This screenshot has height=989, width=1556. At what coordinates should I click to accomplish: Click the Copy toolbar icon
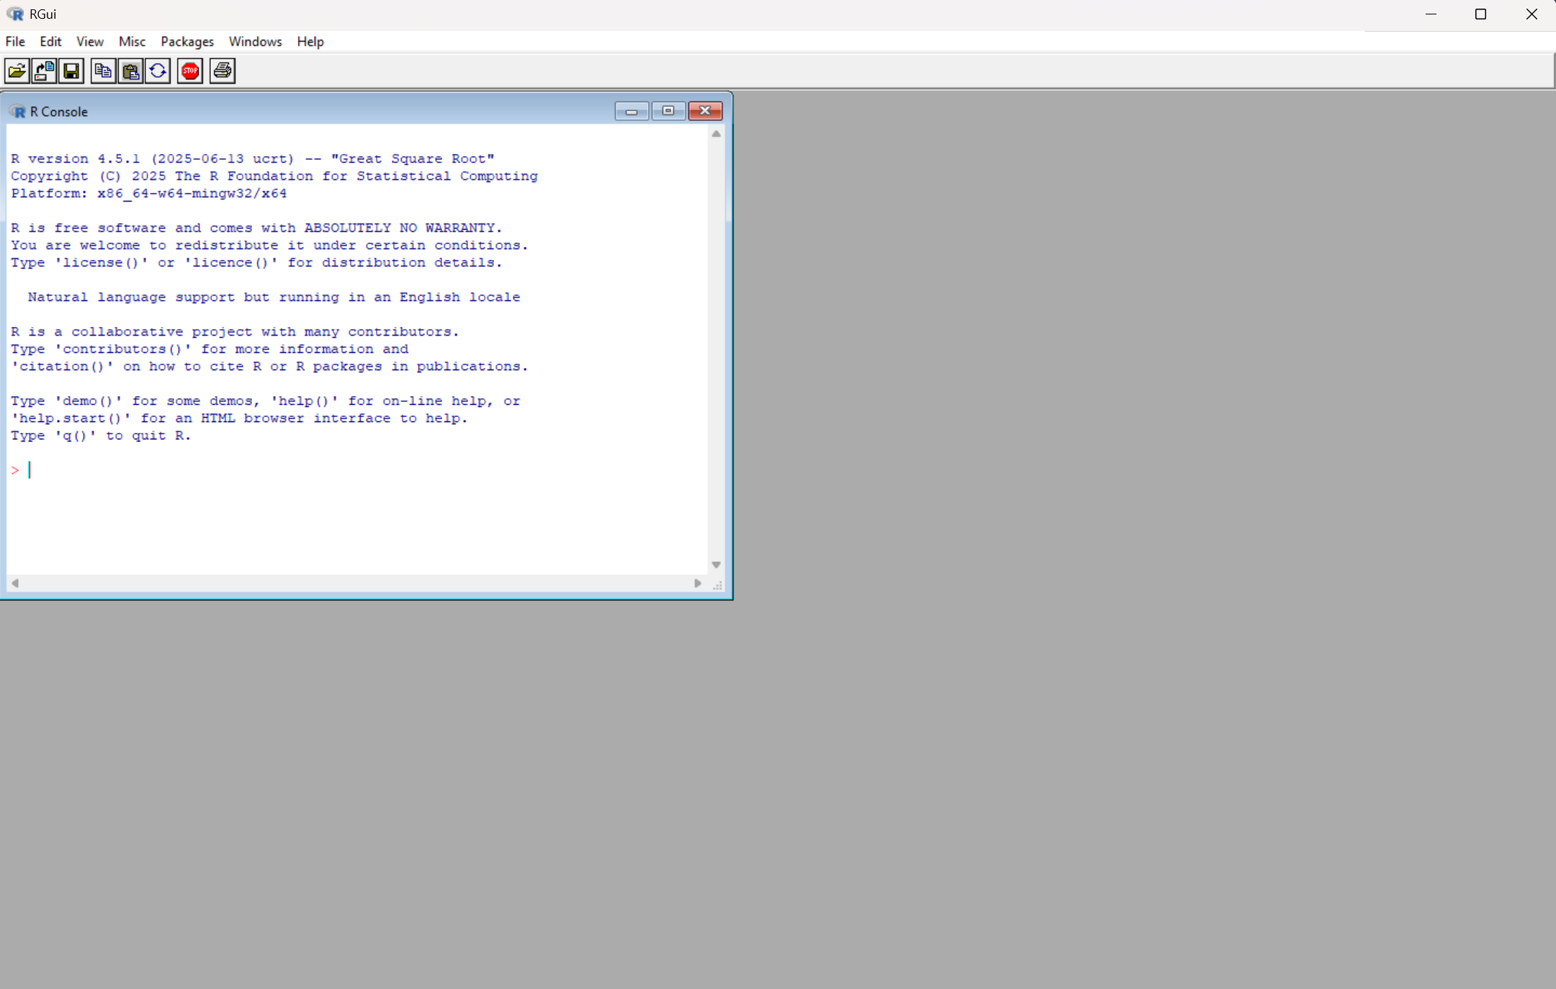[103, 71]
